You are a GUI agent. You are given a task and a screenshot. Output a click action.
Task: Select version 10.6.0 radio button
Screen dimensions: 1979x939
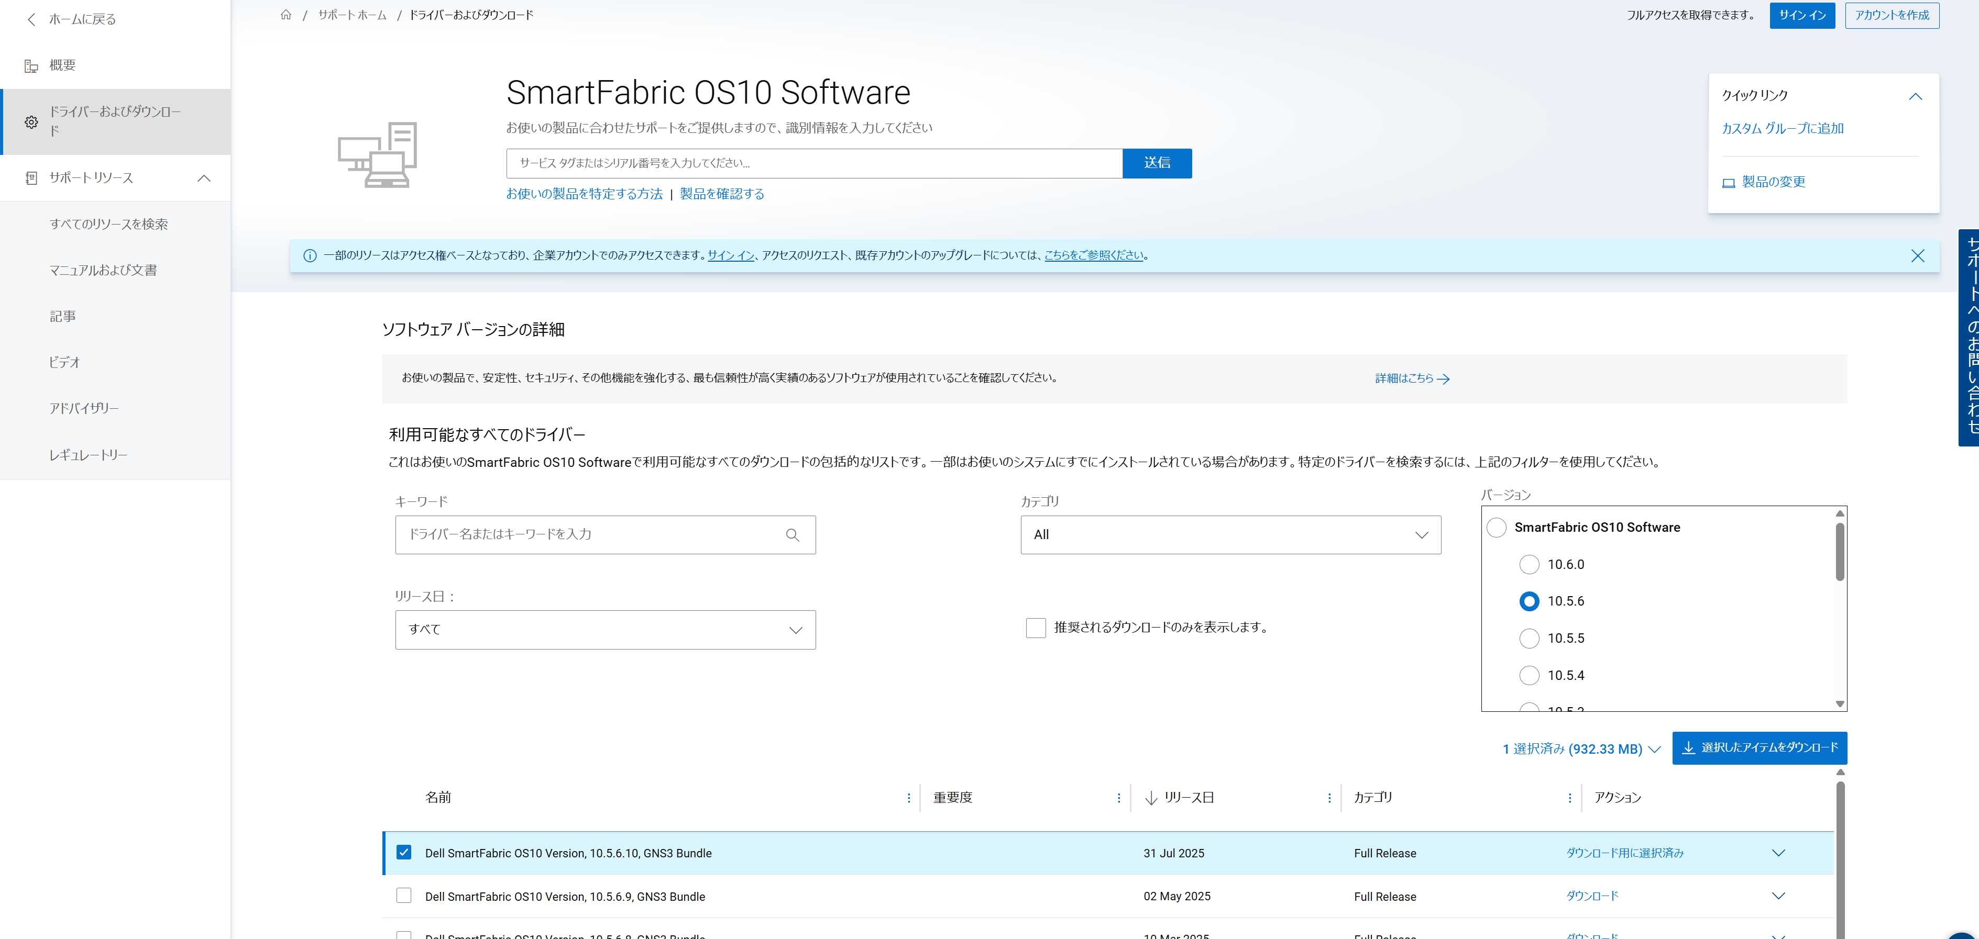coord(1529,564)
